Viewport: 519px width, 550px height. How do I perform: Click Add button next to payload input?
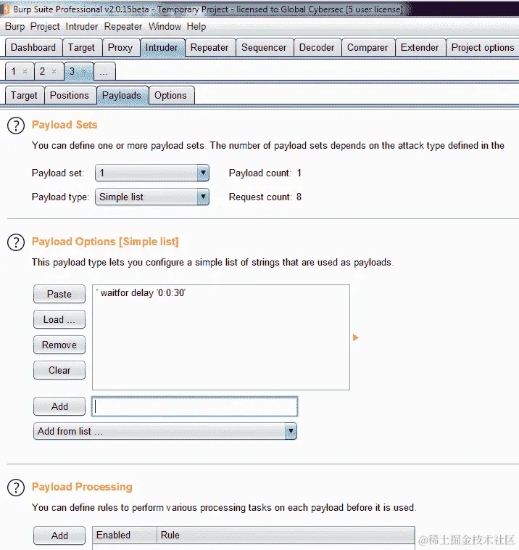click(x=59, y=406)
